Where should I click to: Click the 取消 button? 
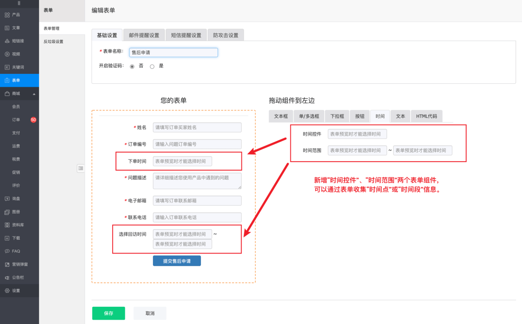click(x=150, y=313)
